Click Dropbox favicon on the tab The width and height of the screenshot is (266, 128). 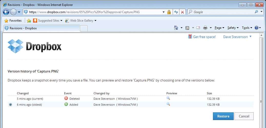coord(7,28)
